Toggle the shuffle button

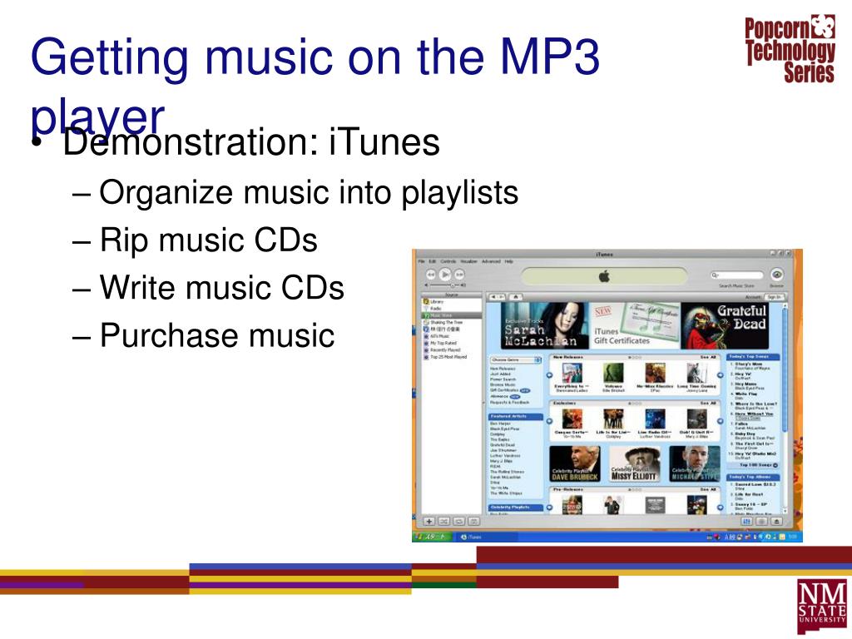click(444, 522)
